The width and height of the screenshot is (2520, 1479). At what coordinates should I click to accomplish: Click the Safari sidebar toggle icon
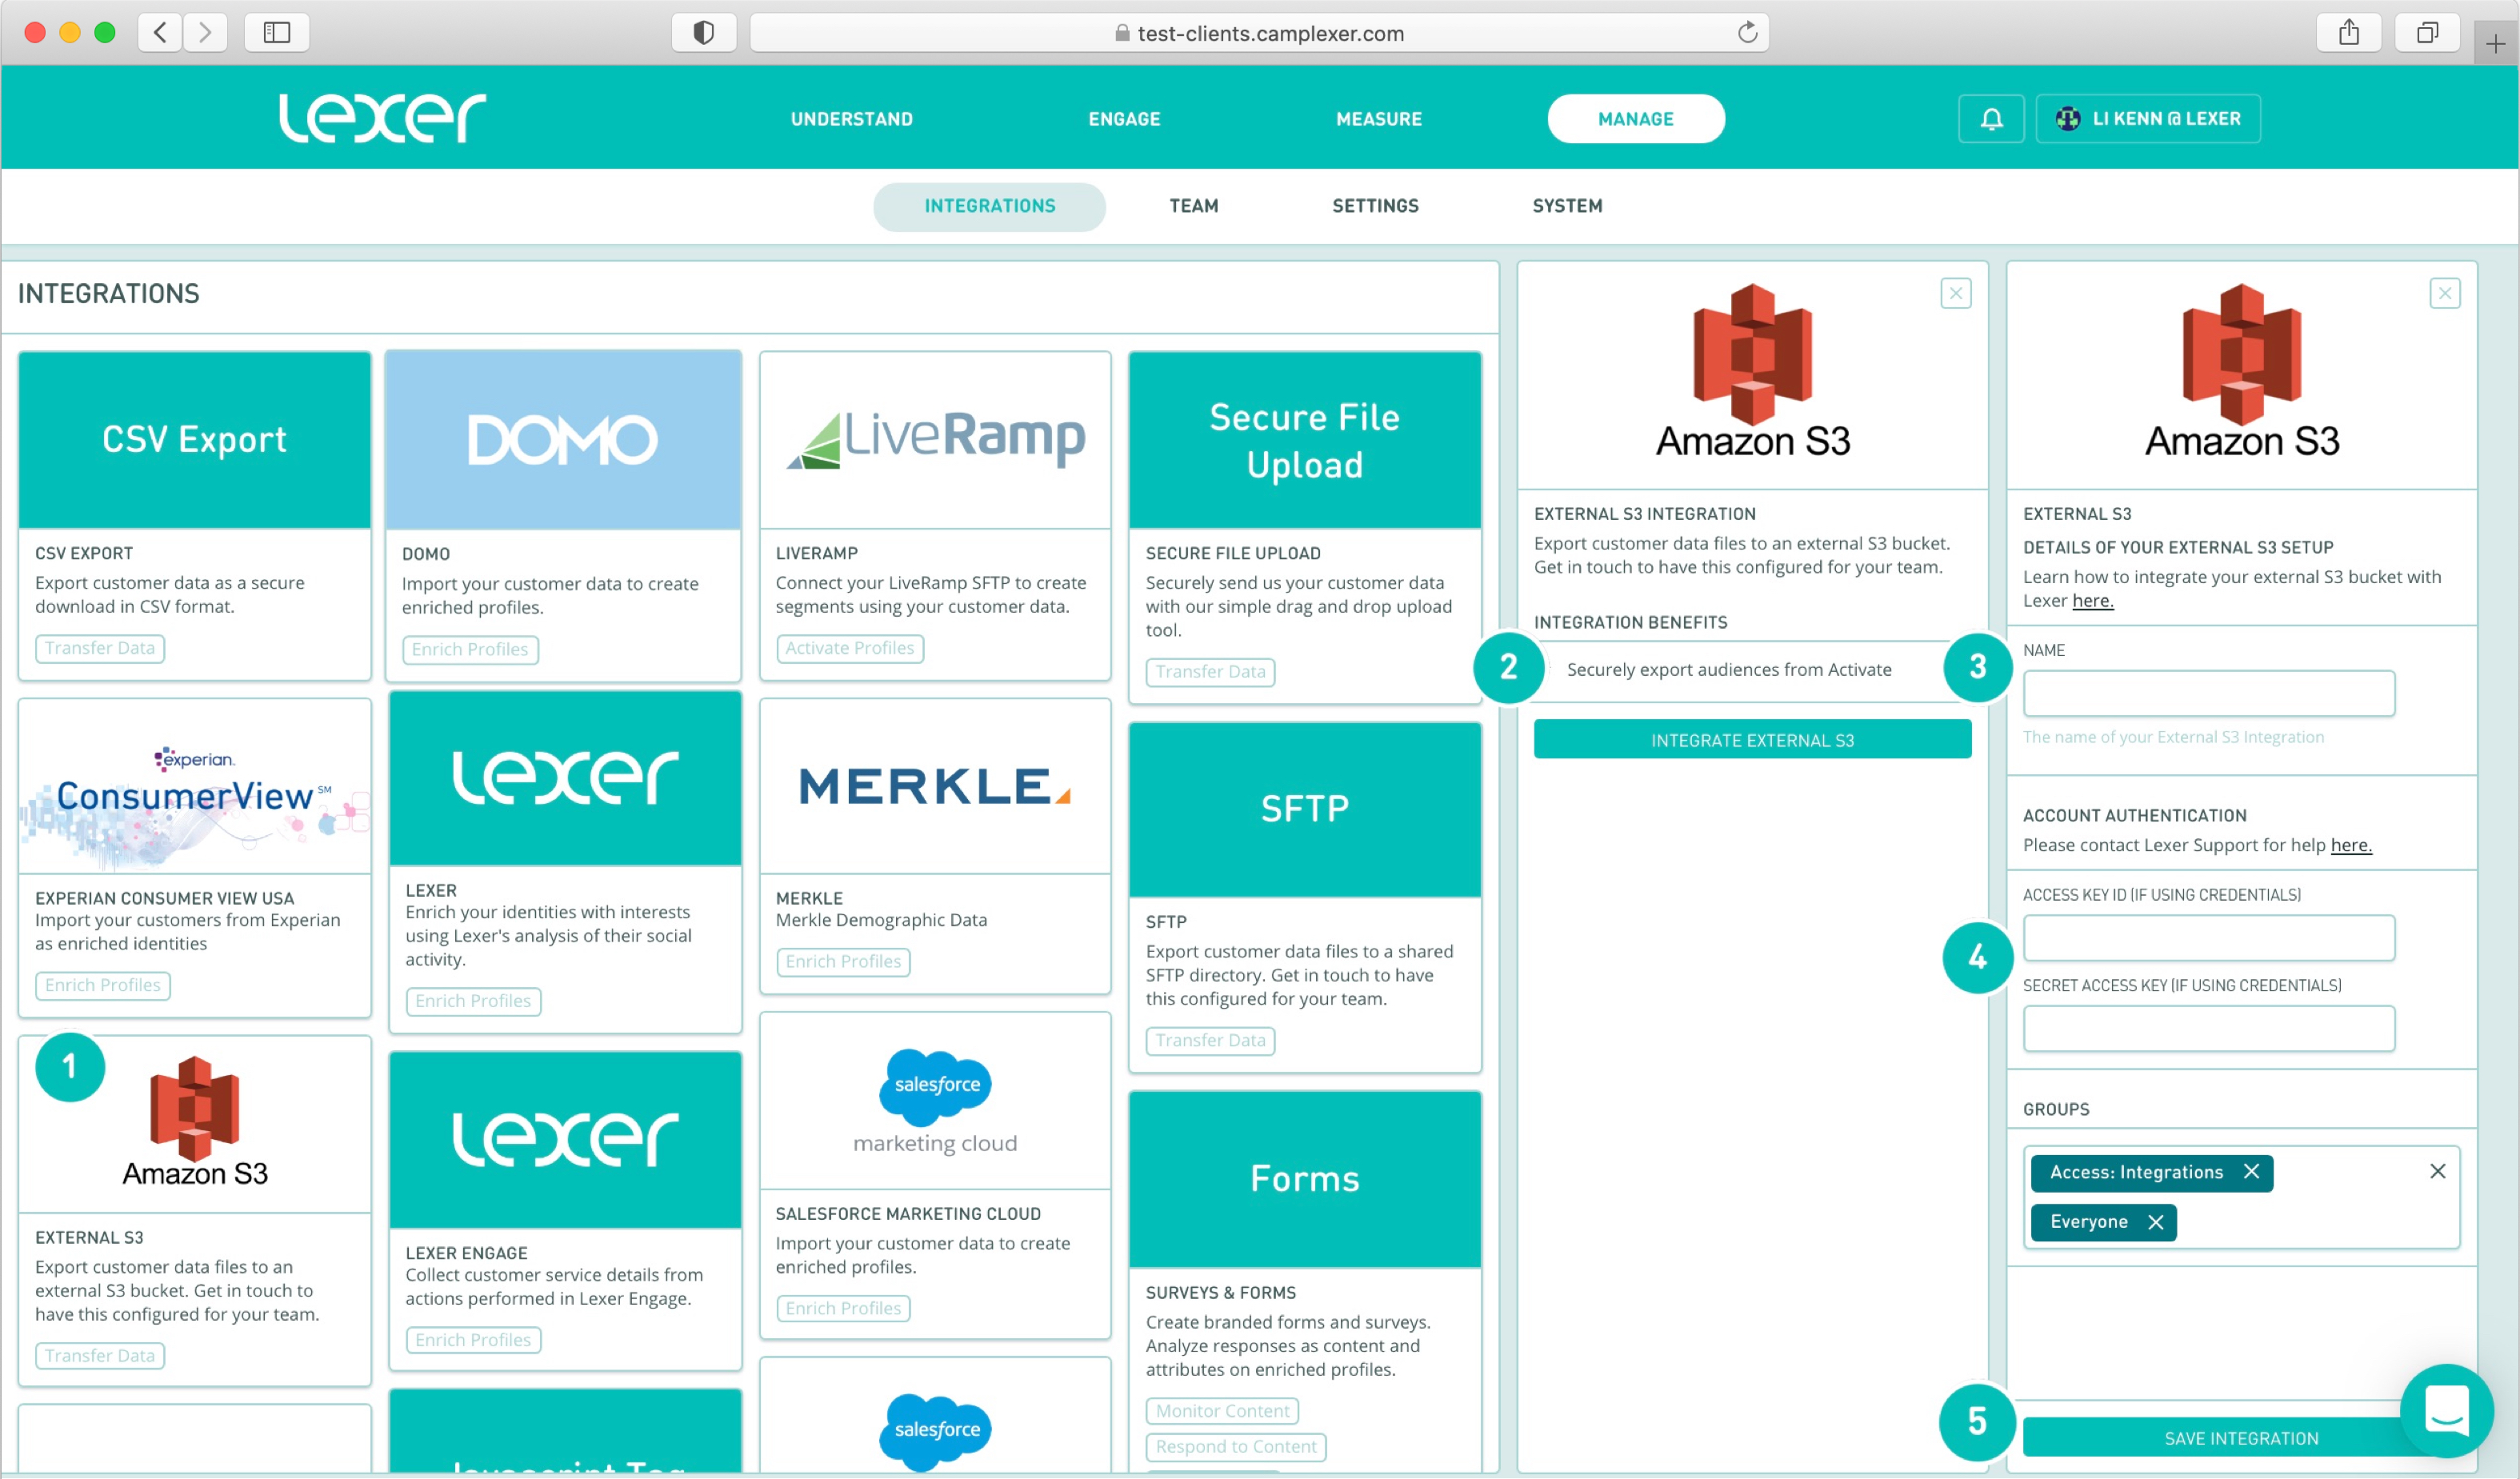277,33
